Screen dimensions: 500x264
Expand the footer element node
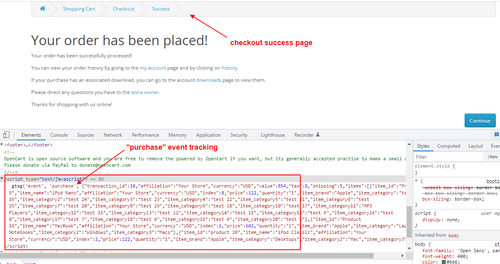pyautogui.click(x=2, y=144)
